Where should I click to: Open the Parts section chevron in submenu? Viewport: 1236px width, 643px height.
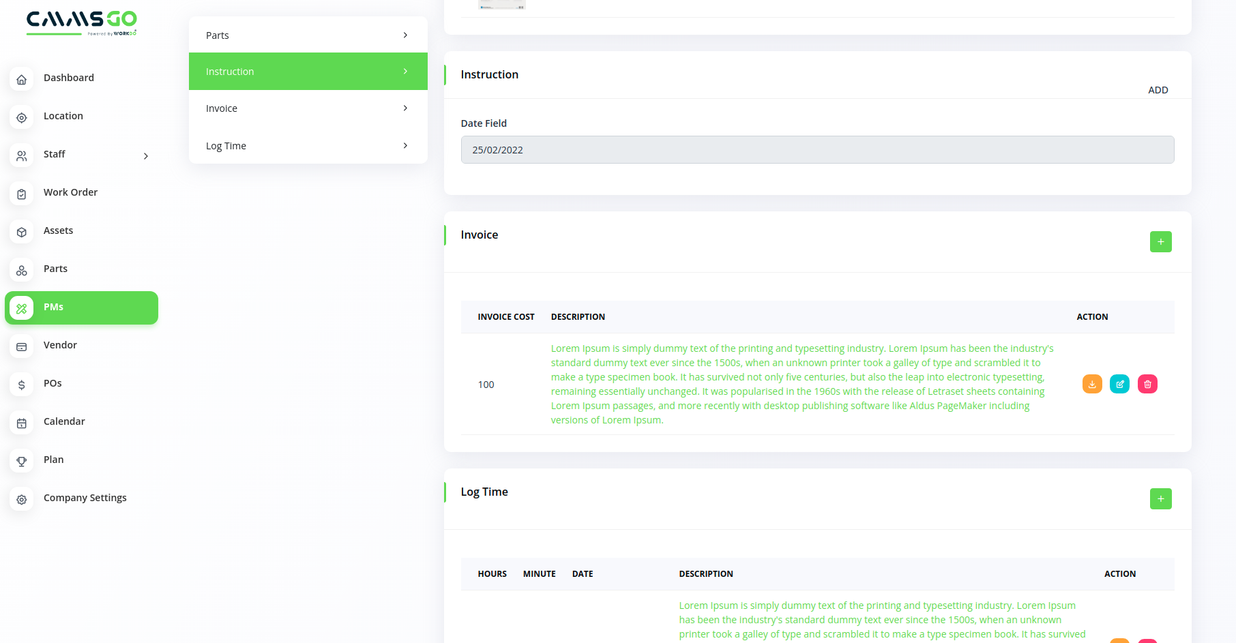405,35
